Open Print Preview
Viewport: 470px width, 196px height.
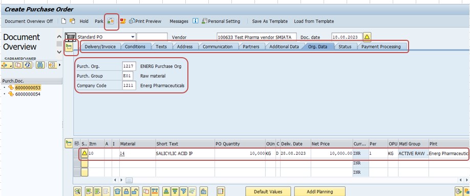pyautogui.click(x=145, y=21)
